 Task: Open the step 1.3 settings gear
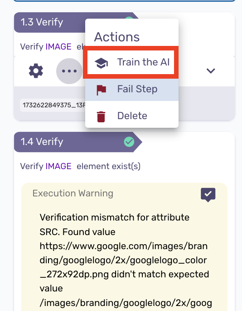[36, 71]
